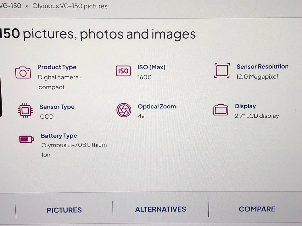This screenshot has width=302, height=226.
Task: Click the Battery Type heading
Action: [x=59, y=136]
